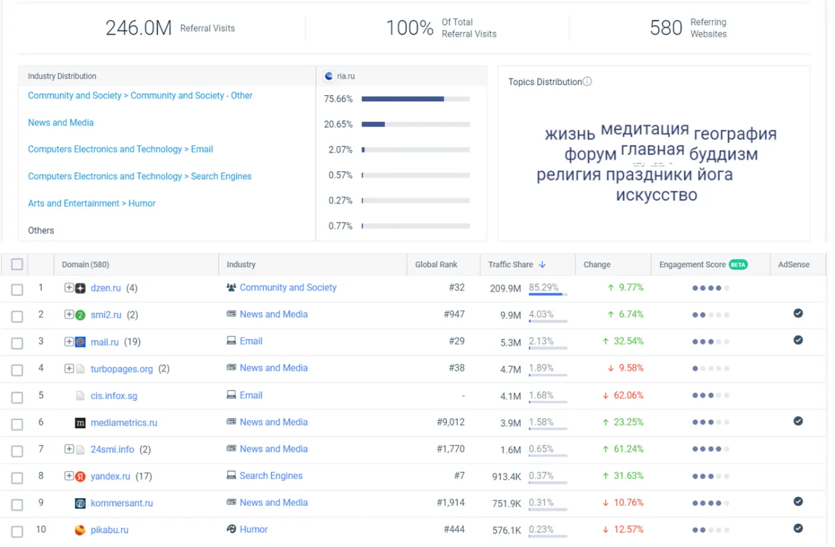Click the Community and Society percentage bar
Viewport: 835px width, 547px height.
point(416,99)
